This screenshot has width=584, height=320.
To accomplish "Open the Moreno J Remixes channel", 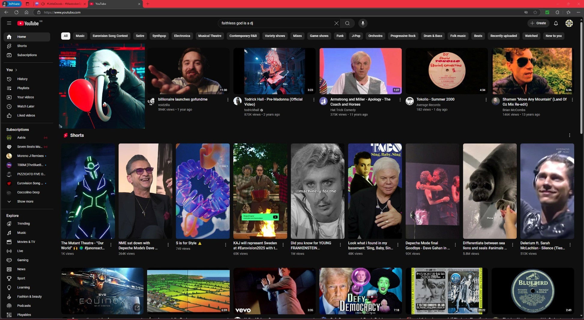I will tap(27, 156).
